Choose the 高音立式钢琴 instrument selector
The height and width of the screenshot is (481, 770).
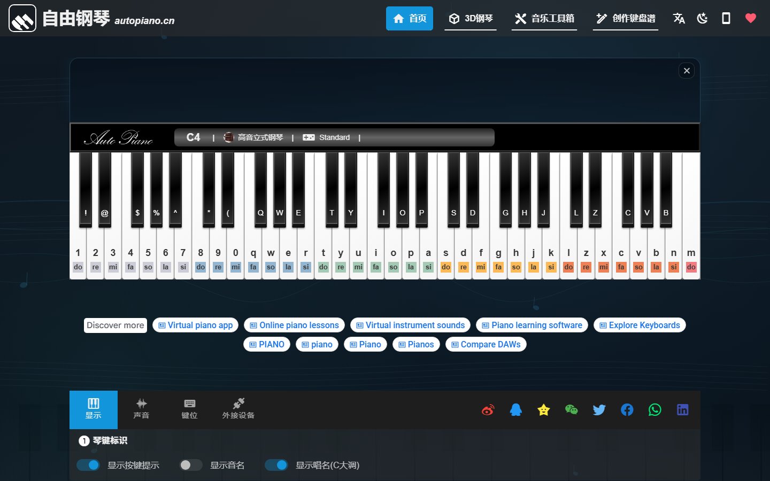253,137
